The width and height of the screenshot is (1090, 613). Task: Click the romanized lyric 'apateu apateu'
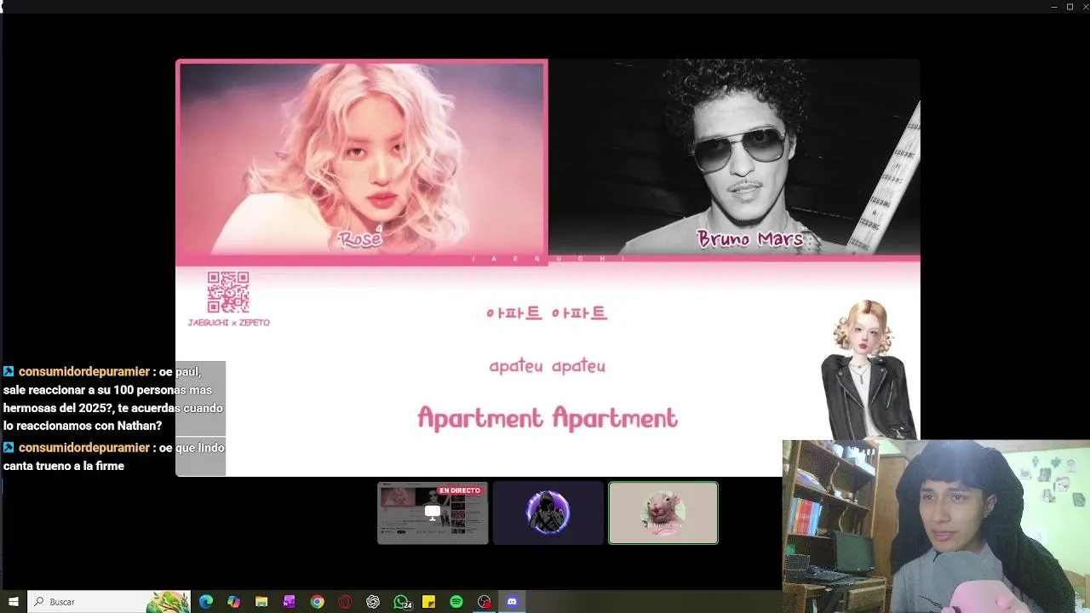coord(547,366)
